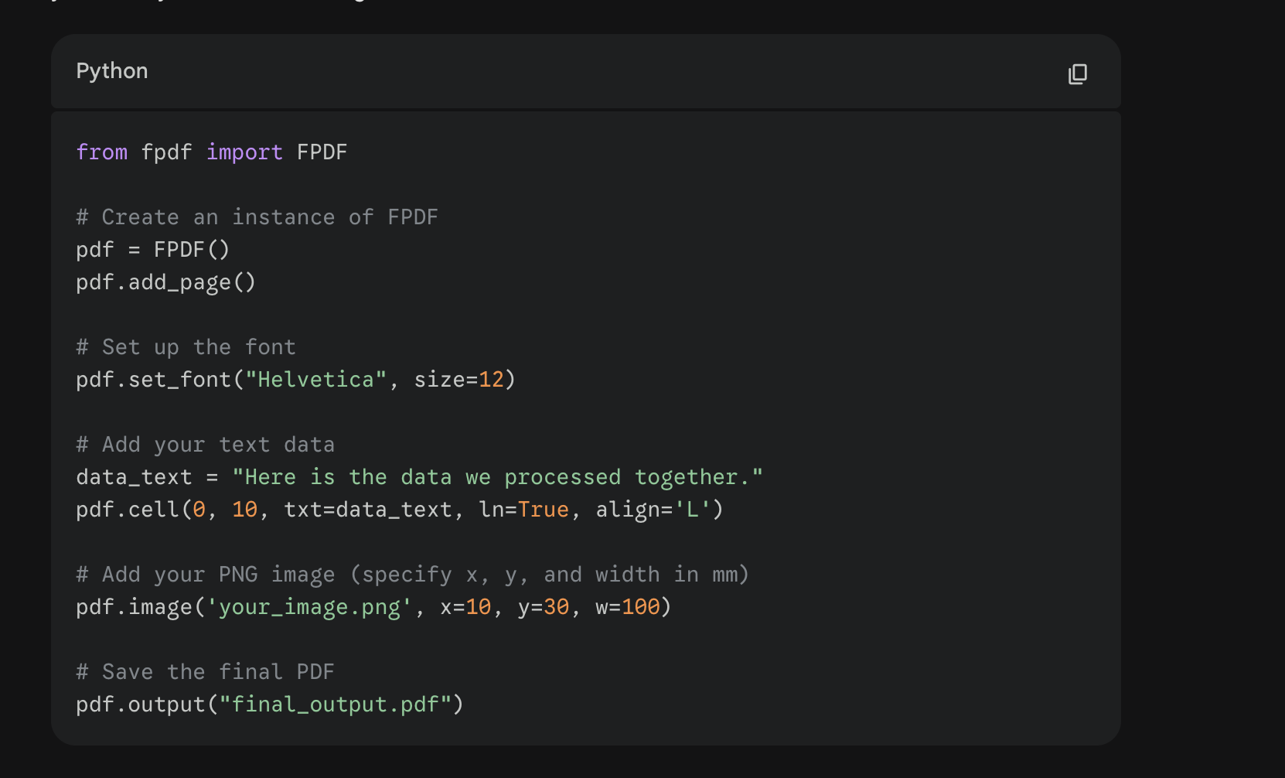Click the w=100 width argument

627,607
